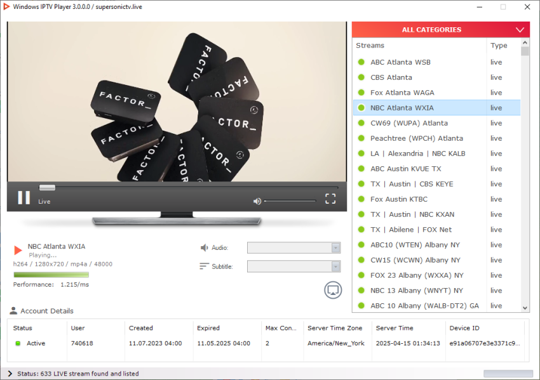This screenshot has width=540, height=380.
Task: Click the device ID value e91a06707e3e3371c9
Action: [485, 343]
